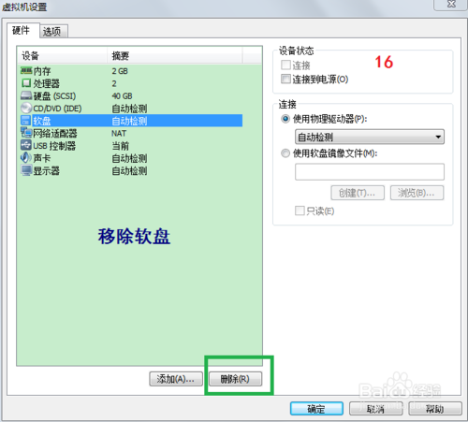Screen dimensions: 468x422
Task: Click the 创建(T)... button
Action: click(358, 193)
